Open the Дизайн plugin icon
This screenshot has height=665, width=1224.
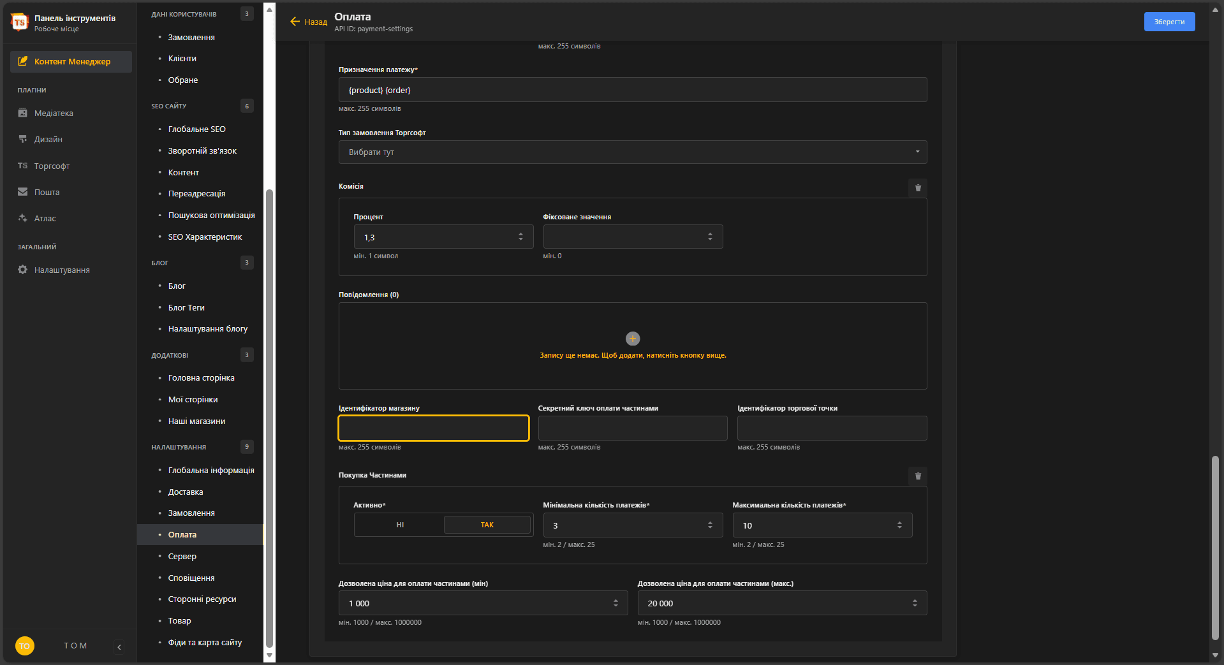click(23, 139)
